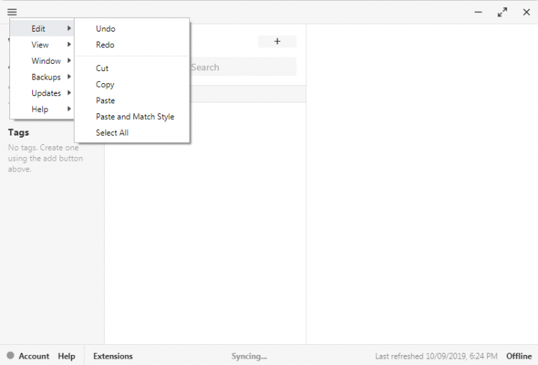Open Account in the footer bar

(x=34, y=356)
